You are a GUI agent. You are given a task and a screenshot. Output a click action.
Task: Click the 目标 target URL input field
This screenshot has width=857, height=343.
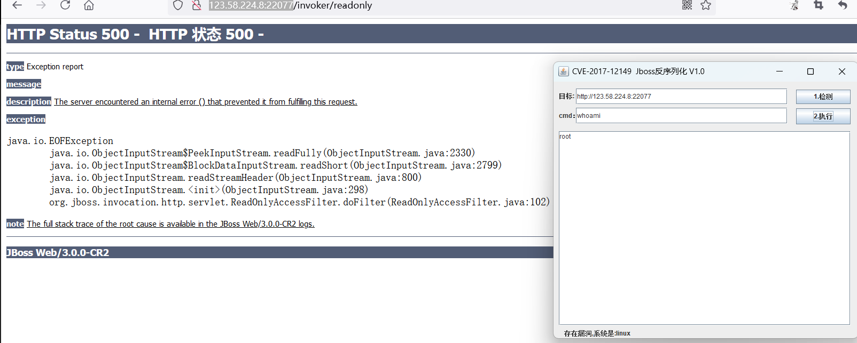pyautogui.click(x=681, y=97)
